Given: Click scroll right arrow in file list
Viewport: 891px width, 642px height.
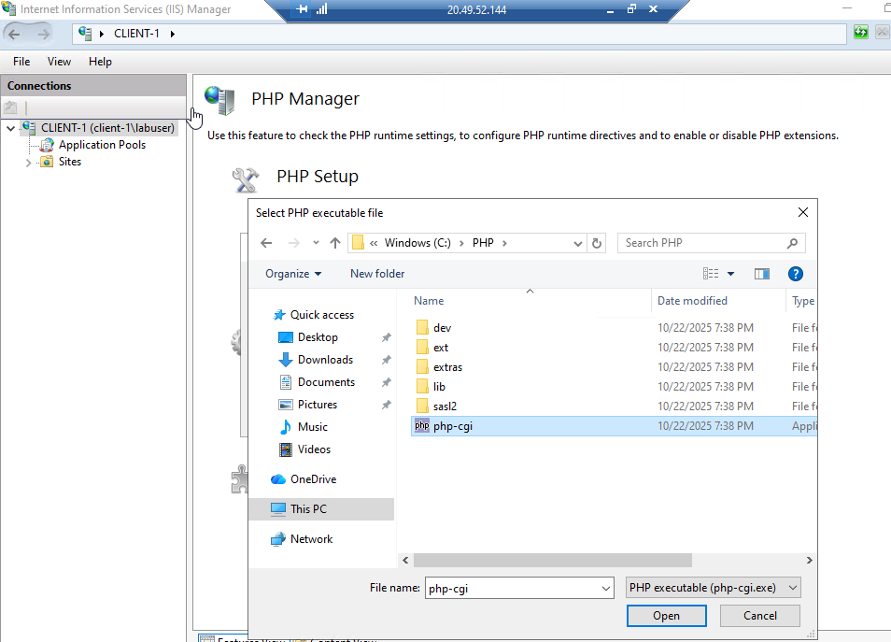Looking at the screenshot, I should tap(809, 561).
